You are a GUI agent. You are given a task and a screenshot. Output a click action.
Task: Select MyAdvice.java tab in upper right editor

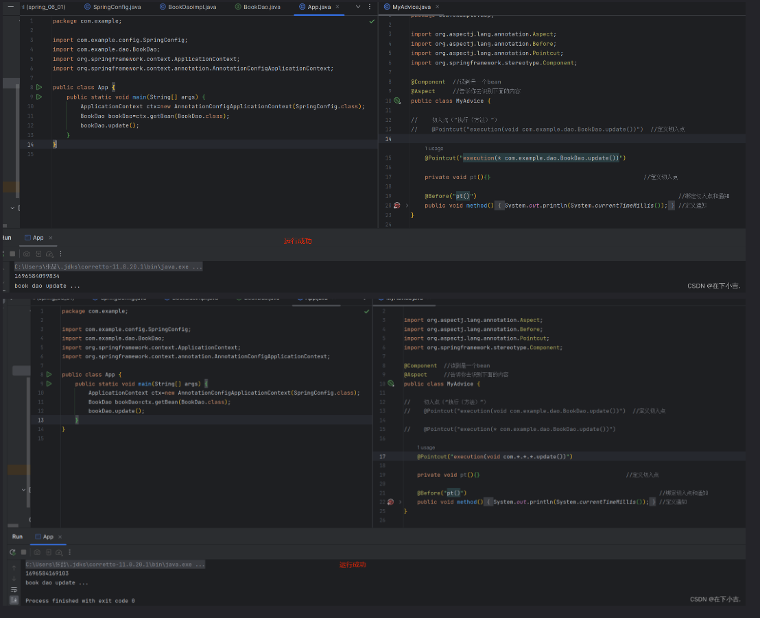click(x=407, y=7)
